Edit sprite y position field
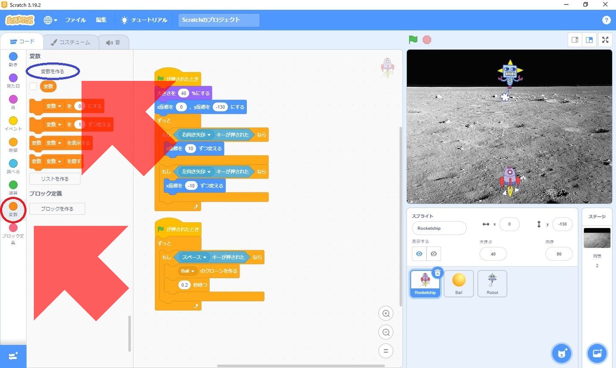This screenshot has width=616, height=368. [x=562, y=224]
